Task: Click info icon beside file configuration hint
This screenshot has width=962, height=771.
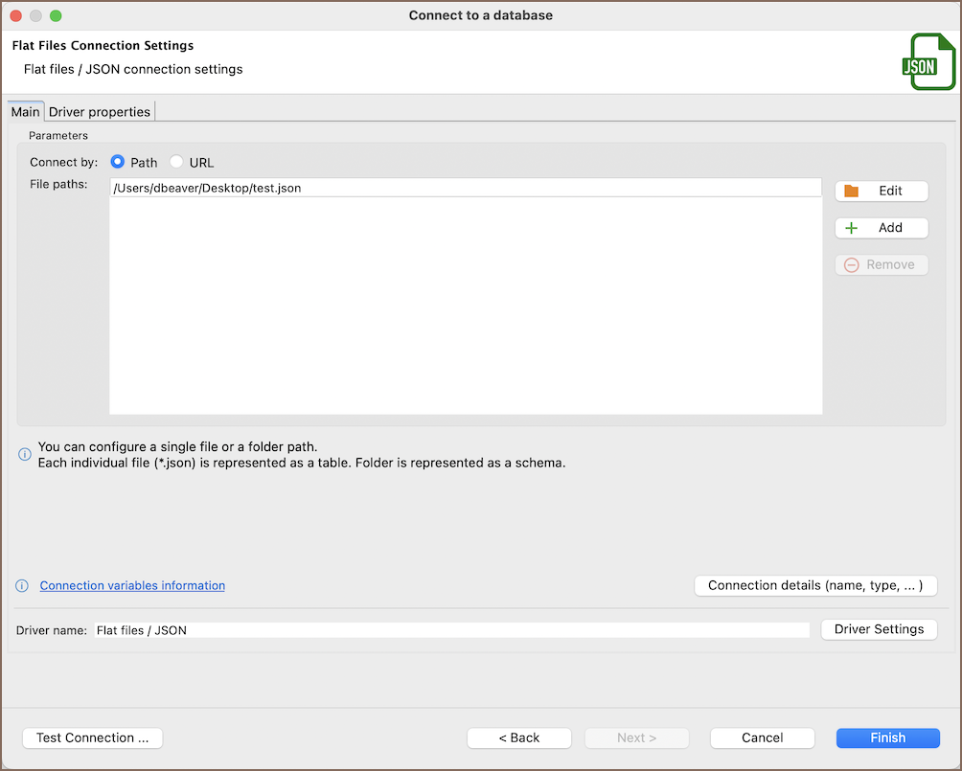Action: click(x=25, y=454)
